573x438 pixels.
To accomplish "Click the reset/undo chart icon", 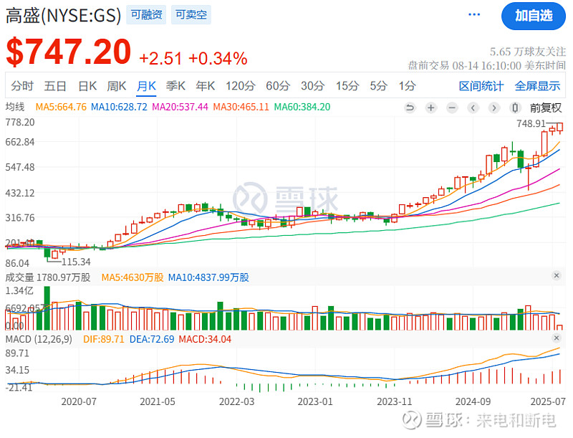I will 410,108.
